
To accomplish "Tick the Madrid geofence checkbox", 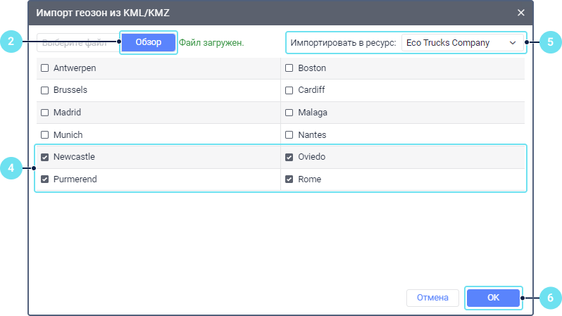I will (x=45, y=113).
